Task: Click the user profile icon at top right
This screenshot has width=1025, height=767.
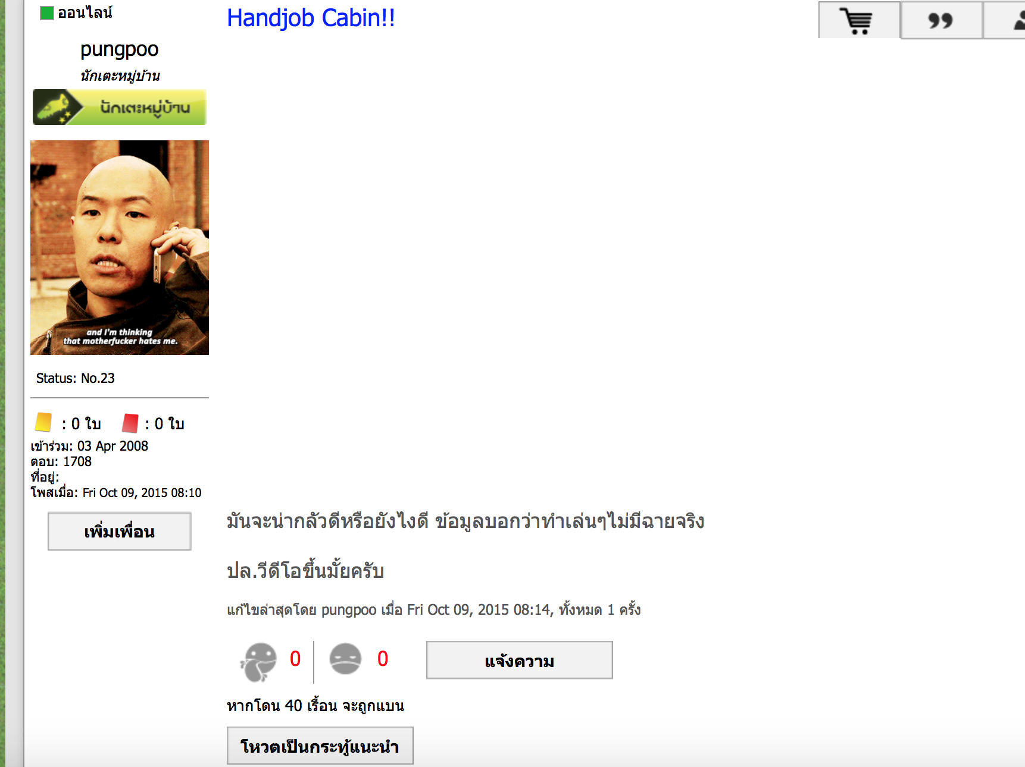Action: pyautogui.click(x=1012, y=21)
